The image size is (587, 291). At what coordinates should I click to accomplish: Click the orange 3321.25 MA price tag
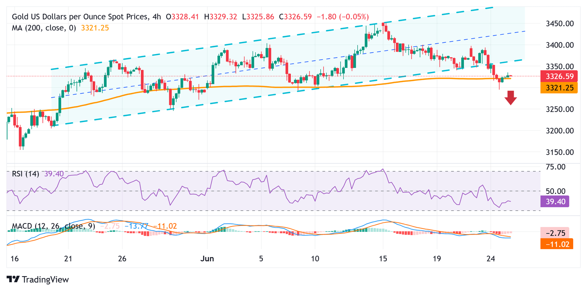tap(559, 88)
